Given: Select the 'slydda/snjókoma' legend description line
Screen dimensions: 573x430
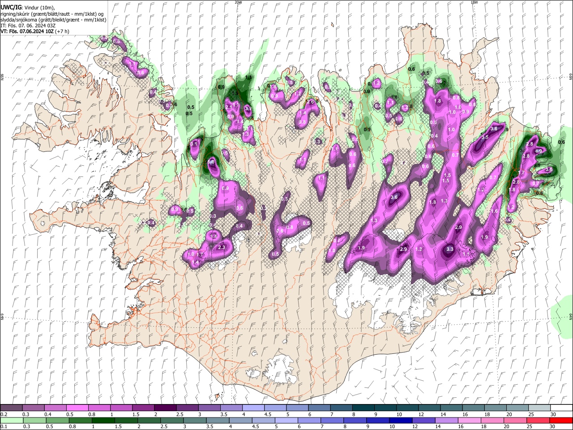Looking at the screenshot, I should click(53, 20).
